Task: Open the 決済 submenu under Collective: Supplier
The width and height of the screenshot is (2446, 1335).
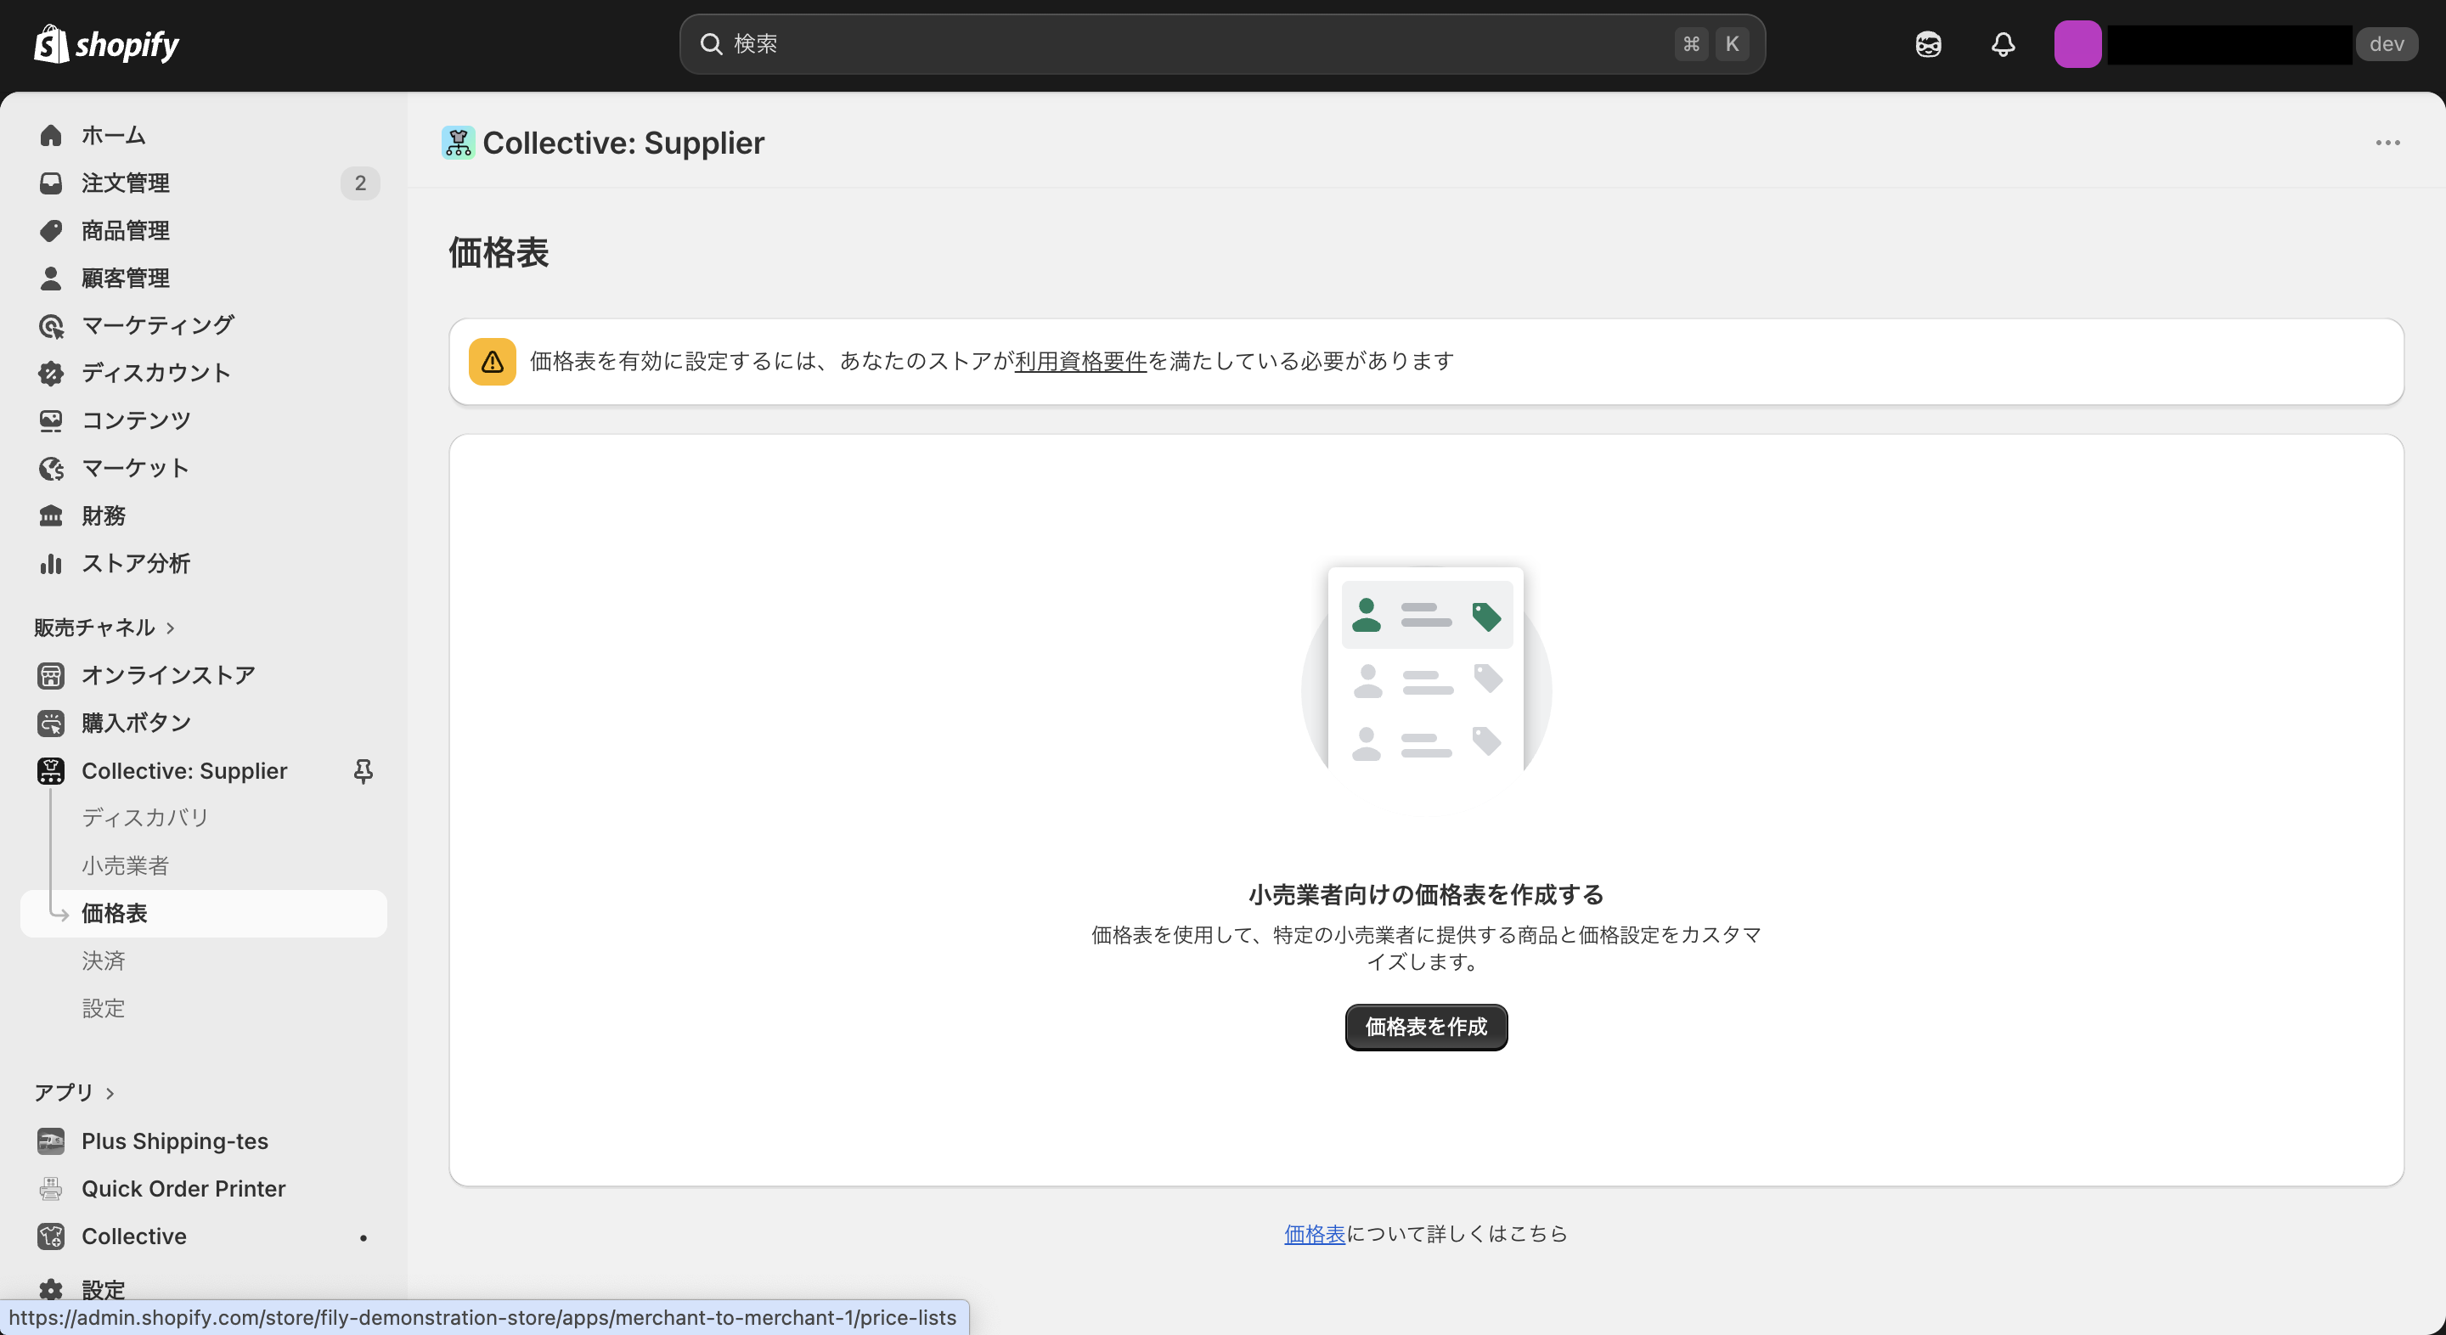Action: [x=104, y=960]
